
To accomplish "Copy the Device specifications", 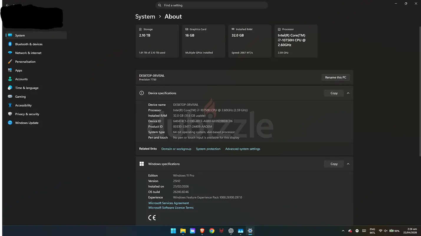I will pyautogui.click(x=334, y=93).
